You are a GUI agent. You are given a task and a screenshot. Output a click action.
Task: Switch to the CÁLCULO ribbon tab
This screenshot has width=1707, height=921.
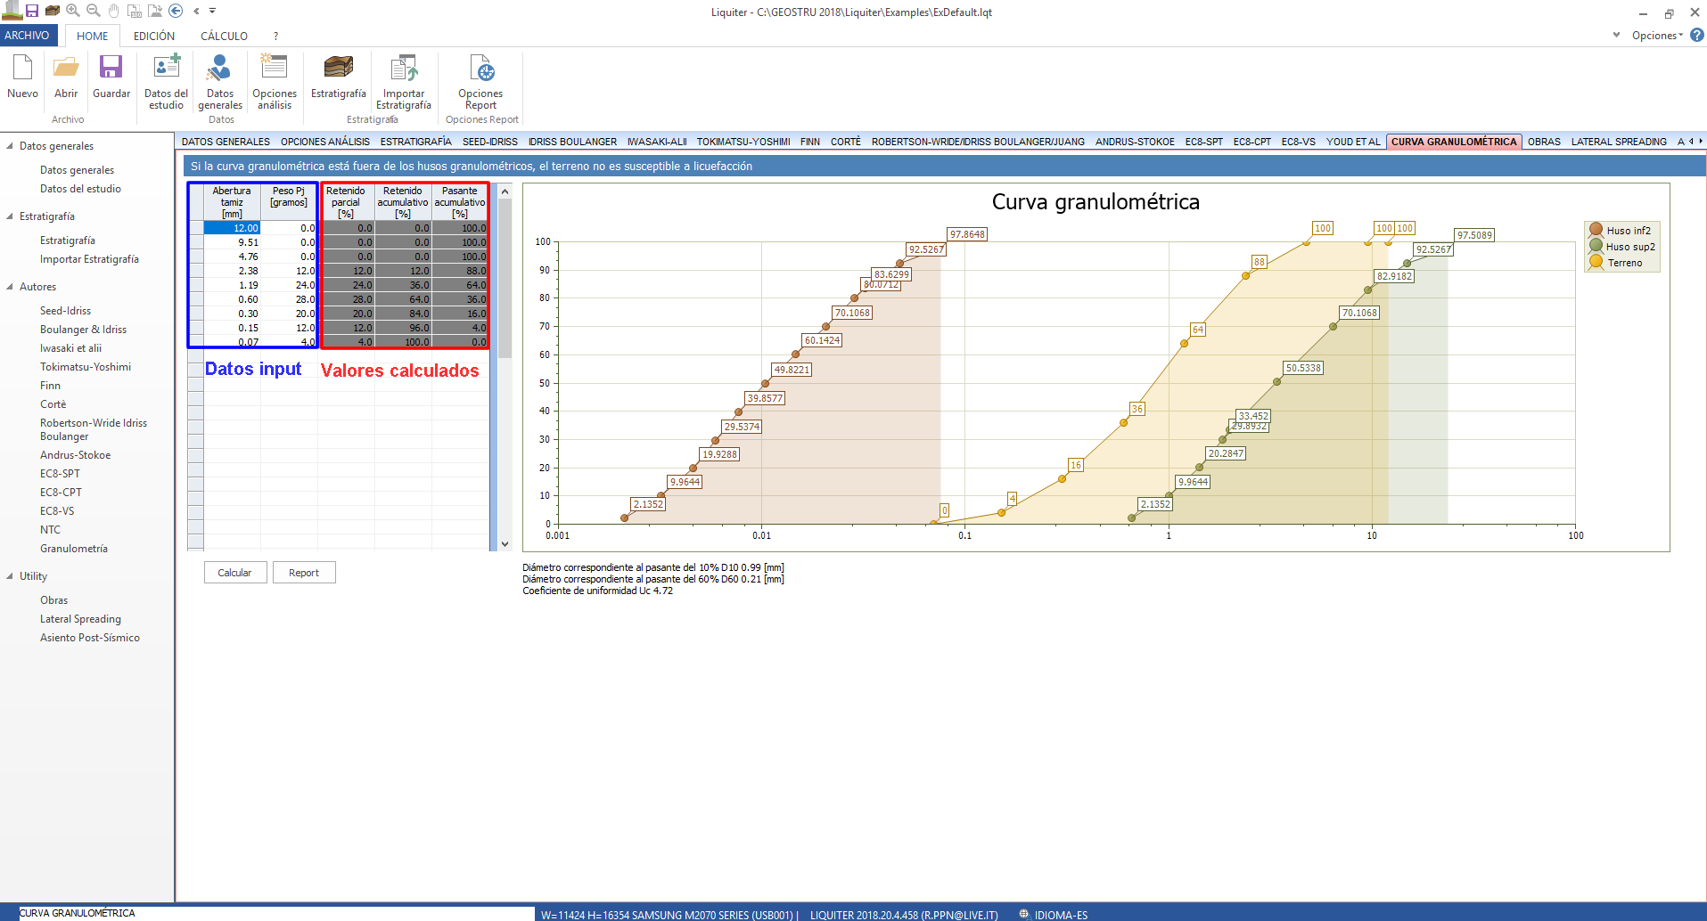pos(224,37)
